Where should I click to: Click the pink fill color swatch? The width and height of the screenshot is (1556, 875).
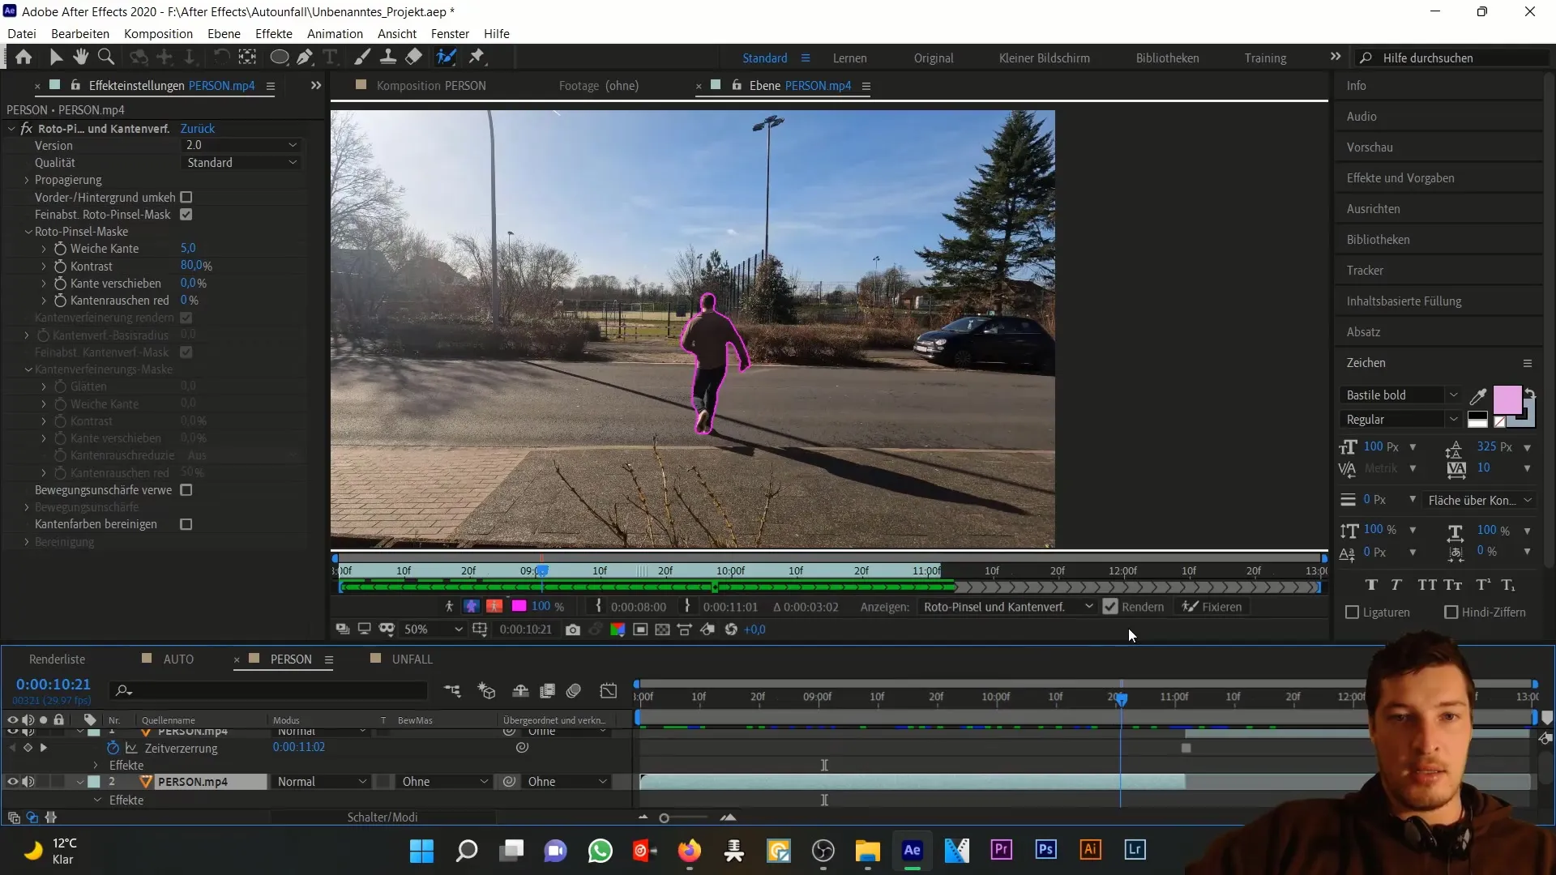(x=1507, y=400)
